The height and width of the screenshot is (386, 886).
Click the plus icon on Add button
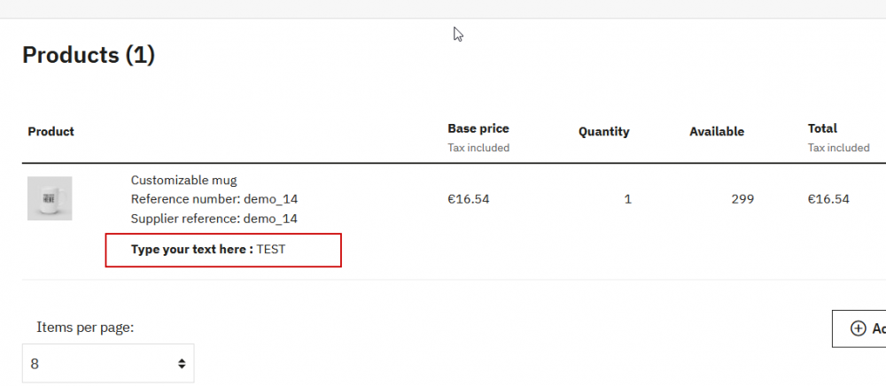(858, 328)
